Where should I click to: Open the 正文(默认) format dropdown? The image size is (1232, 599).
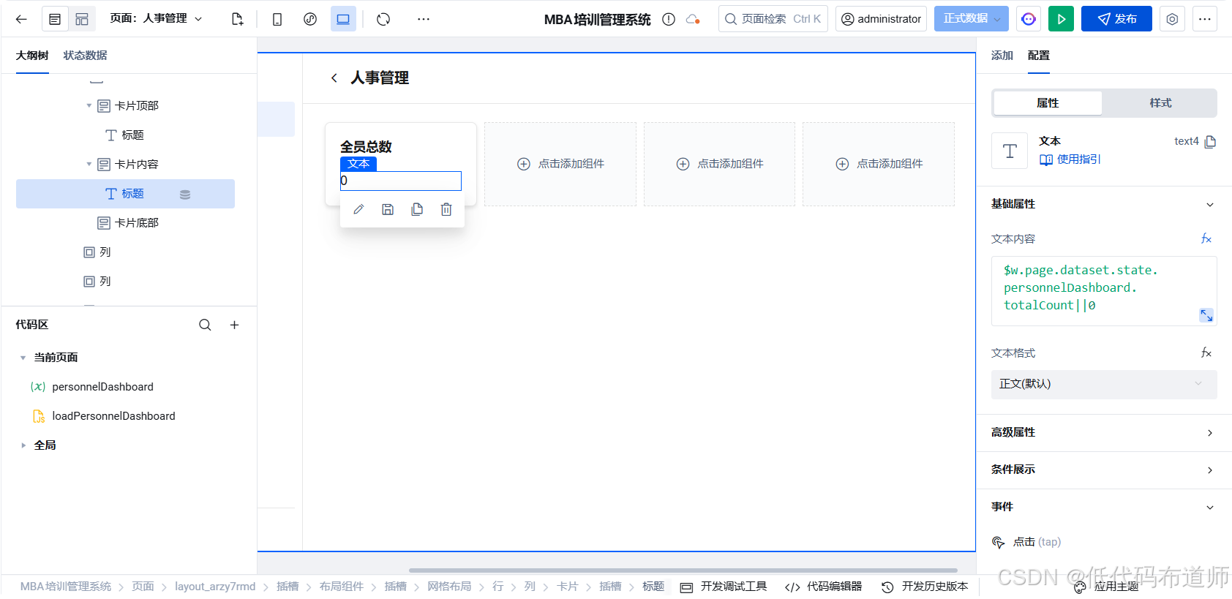pyautogui.click(x=1104, y=385)
